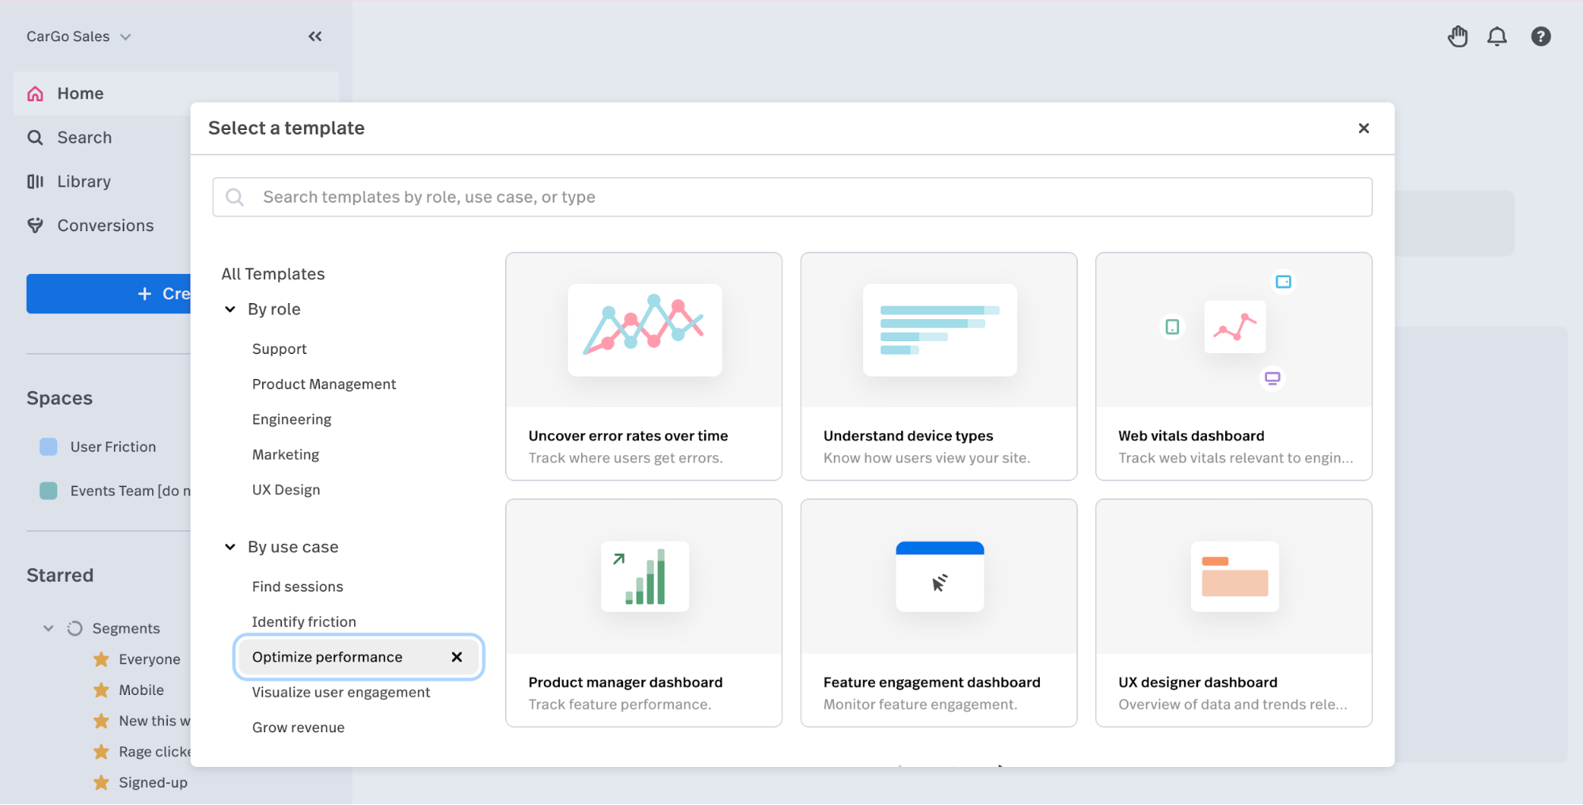Open the User Friction space

click(113, 447)
